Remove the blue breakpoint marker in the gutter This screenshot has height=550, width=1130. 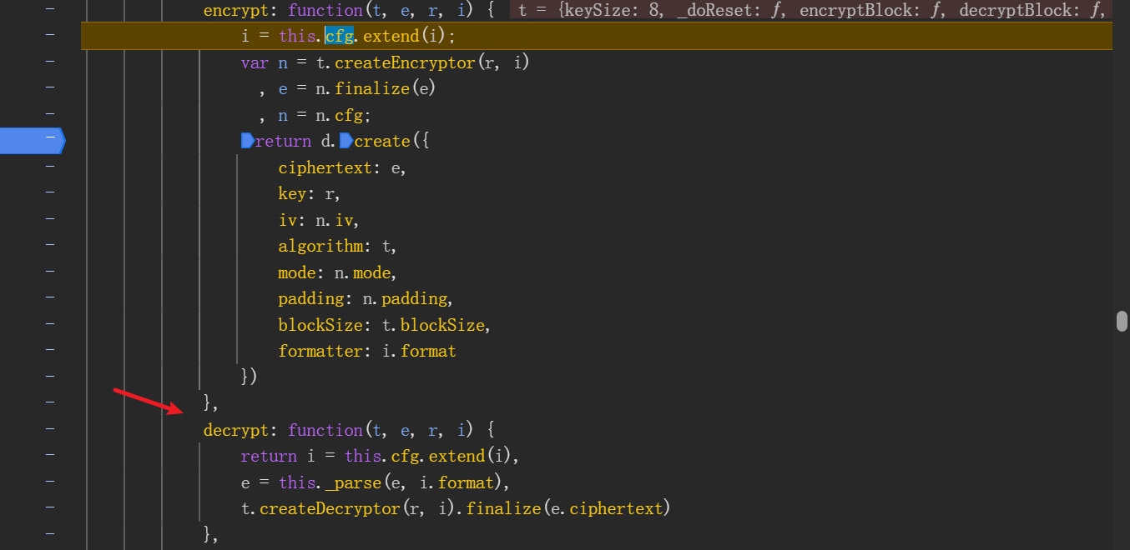[30, 141]
